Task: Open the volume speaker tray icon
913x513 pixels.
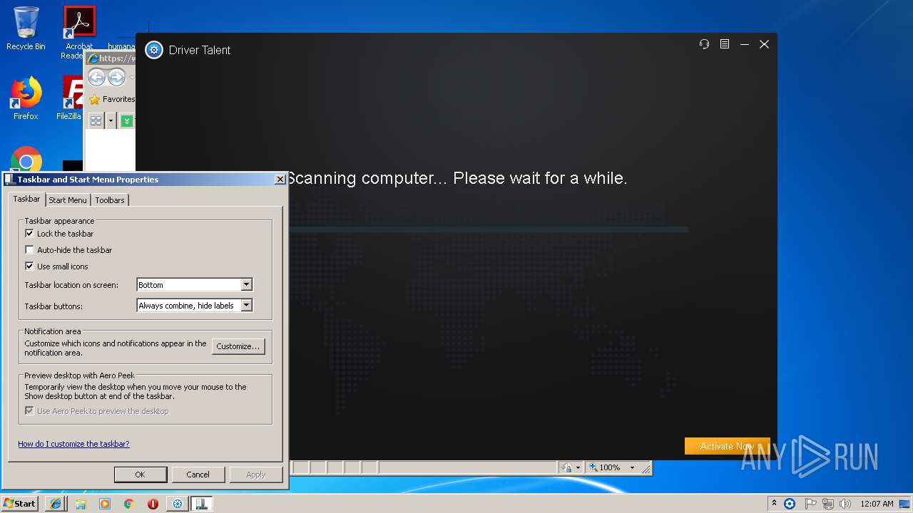Action: pos(845,504)
